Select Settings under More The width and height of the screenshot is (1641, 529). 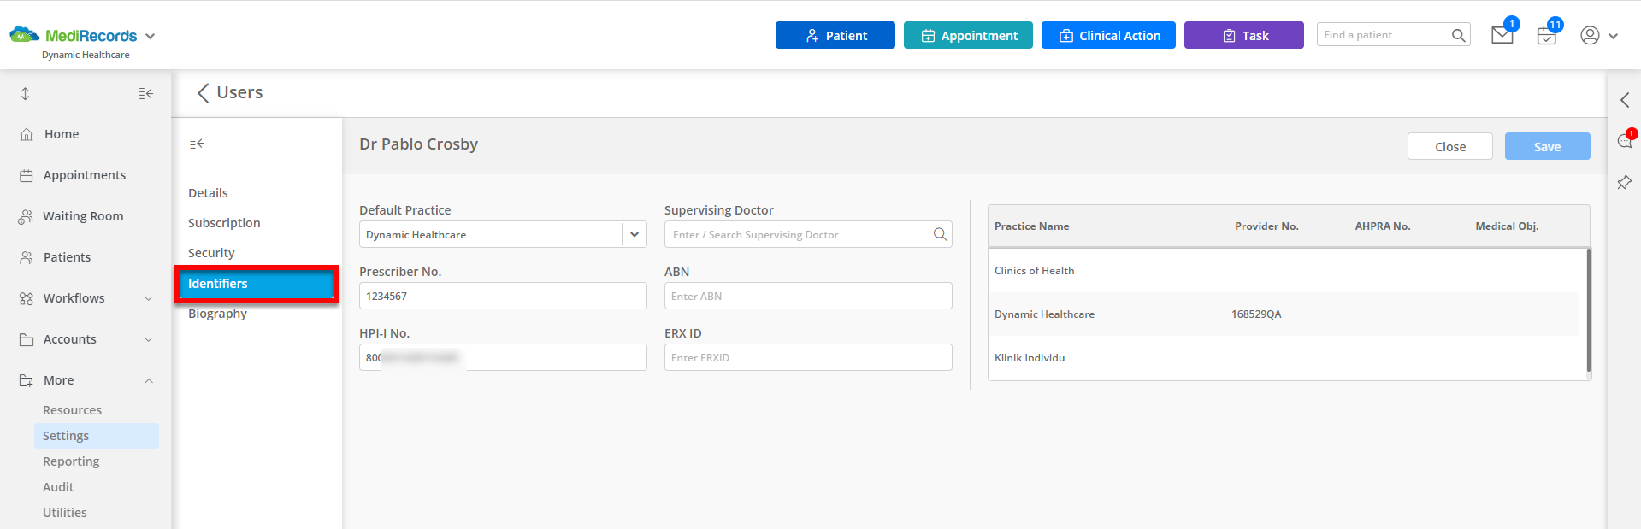click(96, 436)
